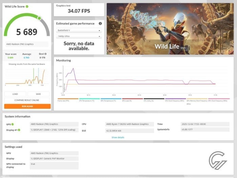The image size is (237, 178).
Task: Toggle the CPU Clock Frequency legend series
Action: [175, 100]
